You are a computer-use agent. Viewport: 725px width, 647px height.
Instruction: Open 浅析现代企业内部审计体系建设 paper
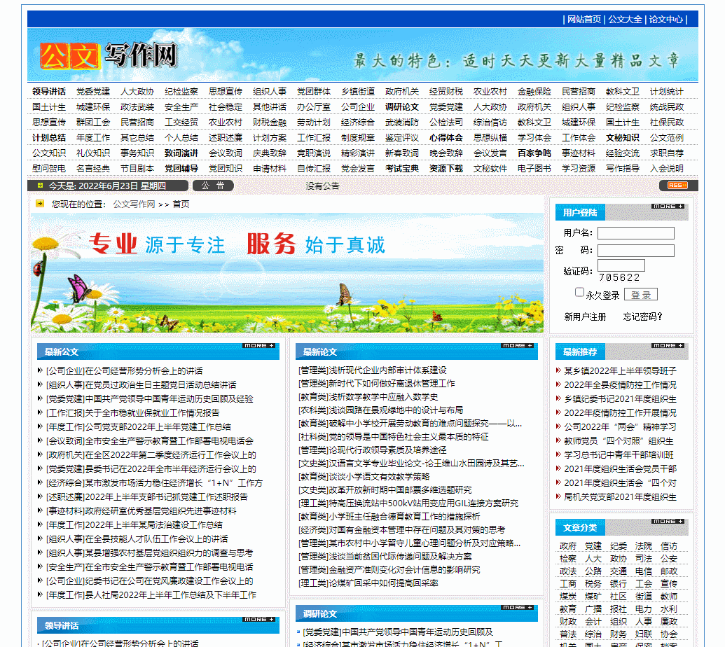point(387,370)
